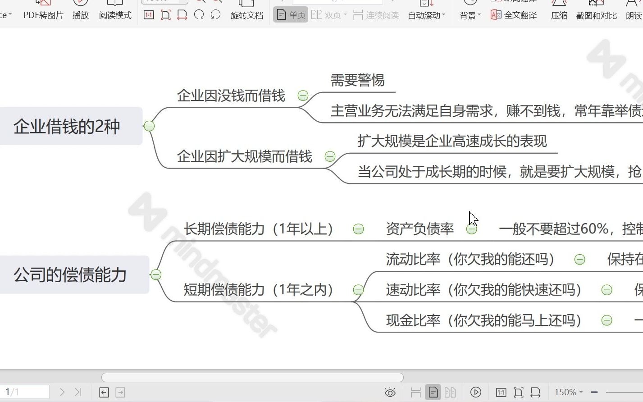Enable 连续阅读 continuous reading
643x402 pixels.
(x=376, y=15)
